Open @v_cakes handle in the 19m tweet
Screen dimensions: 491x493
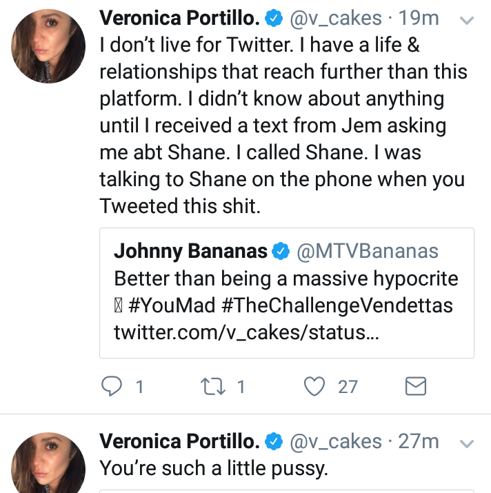pyautogui.click(x=336, y=18)
